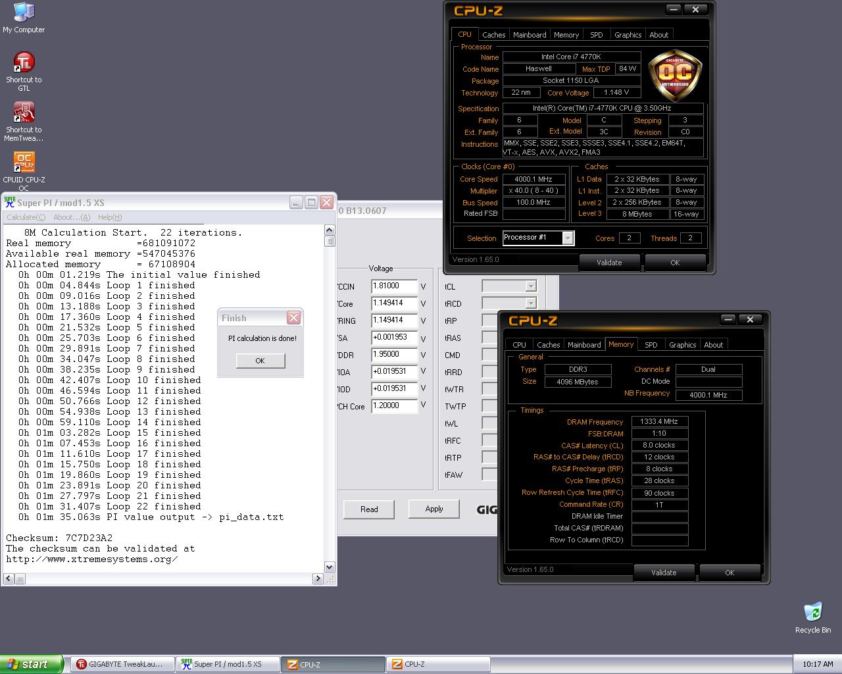Click the Apply button in the Gigabyte tweak window

point(434,509)
